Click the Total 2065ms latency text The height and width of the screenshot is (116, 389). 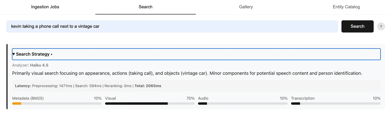pyautogui.click(x=148, y=86)
